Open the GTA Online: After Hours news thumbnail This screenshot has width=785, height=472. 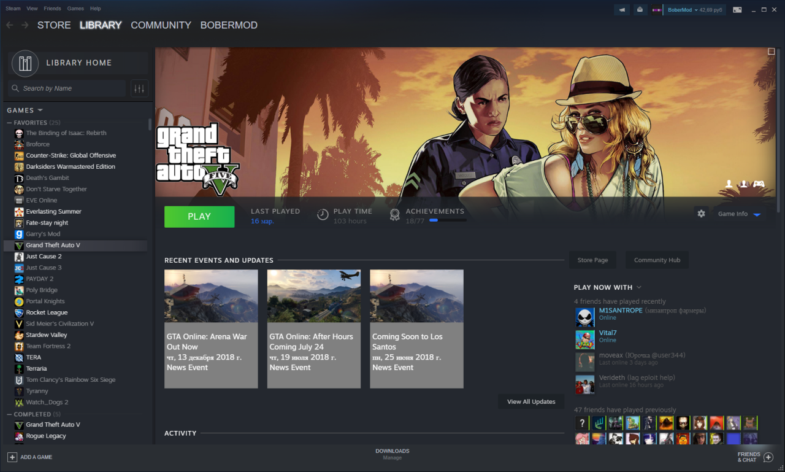(x=314, y=296)
